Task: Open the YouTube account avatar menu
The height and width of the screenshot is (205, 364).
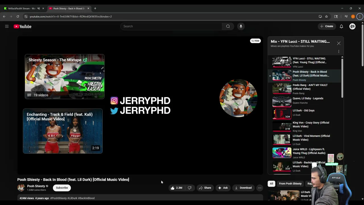Action: 352,26
